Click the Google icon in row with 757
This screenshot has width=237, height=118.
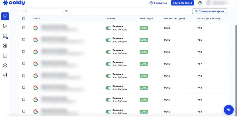pyautogui.click(x=36, y=64)
